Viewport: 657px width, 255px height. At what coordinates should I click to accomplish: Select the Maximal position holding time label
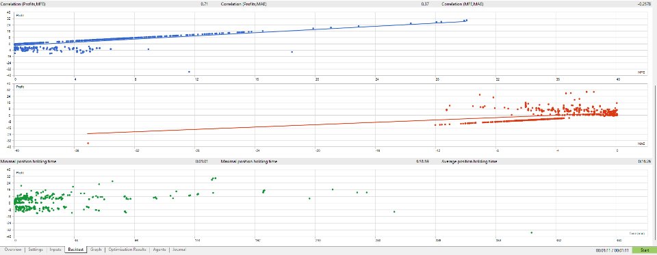tap(248, 161)
